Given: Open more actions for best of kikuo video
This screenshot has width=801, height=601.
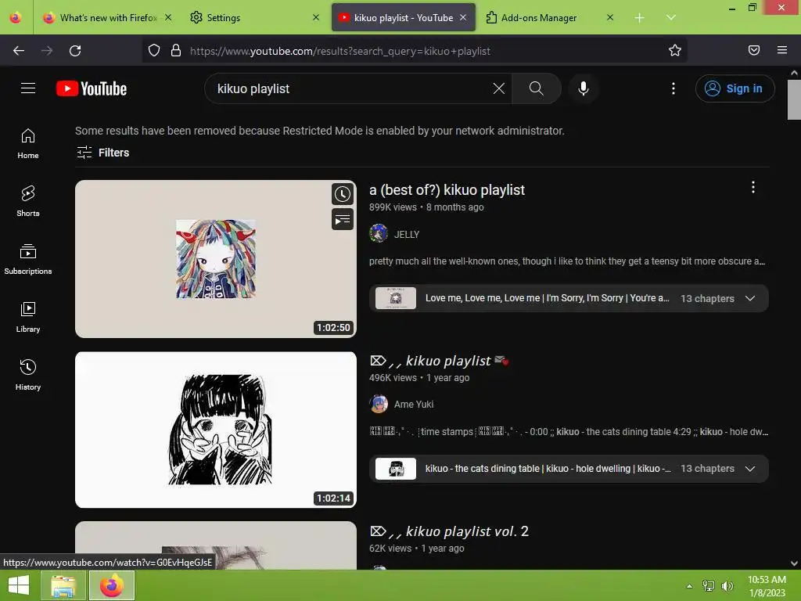Looking at the screenshot, I should point(753,187).
